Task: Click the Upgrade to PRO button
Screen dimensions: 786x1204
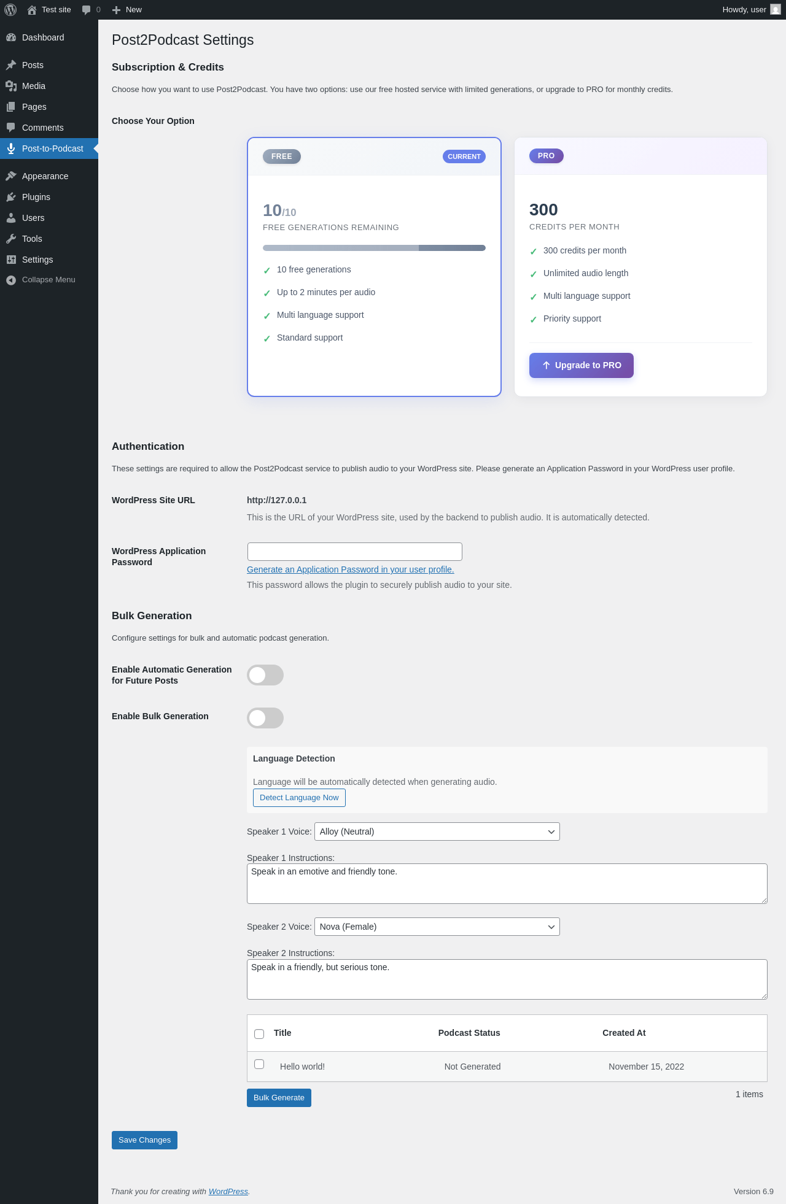Action: pos(581,365)
